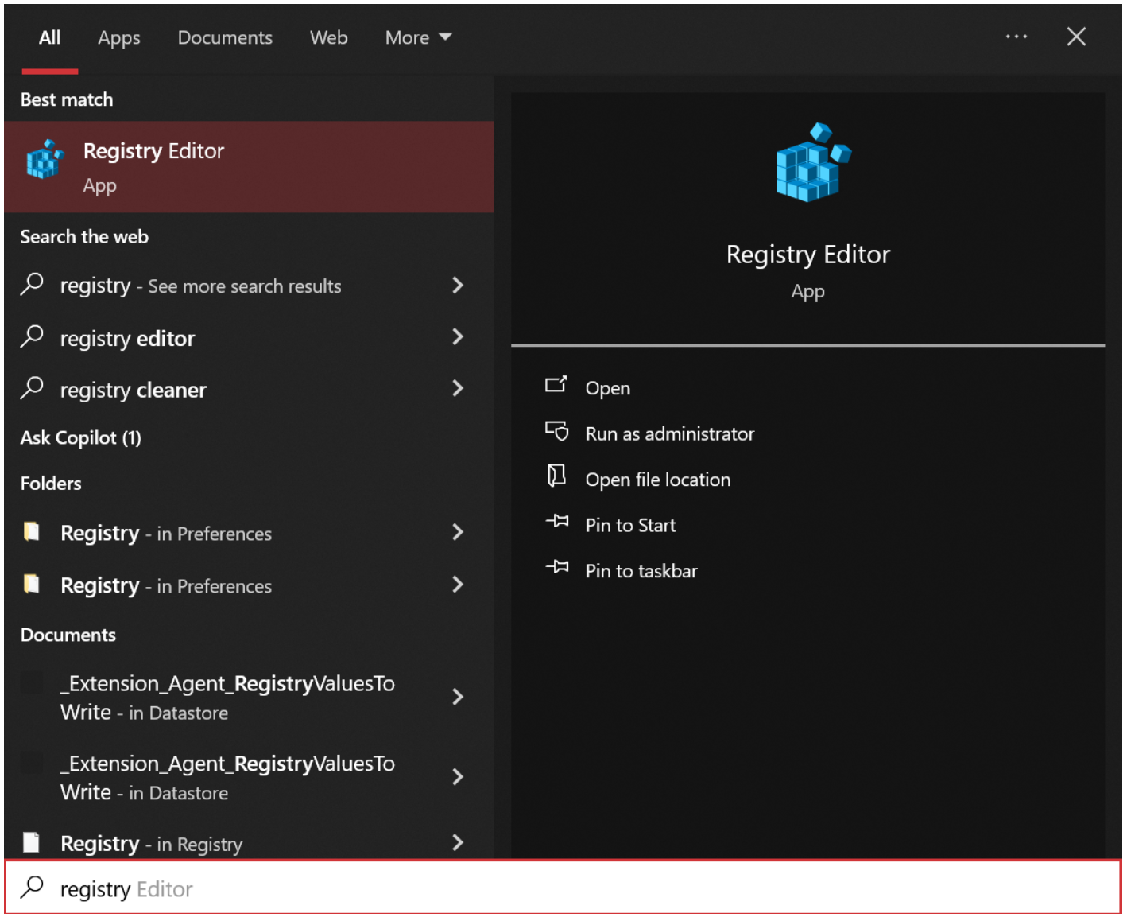The width and height of the screenshot is (1127, 921).
Task: Click the search box containing 'registry'
Action: [563, 888]
